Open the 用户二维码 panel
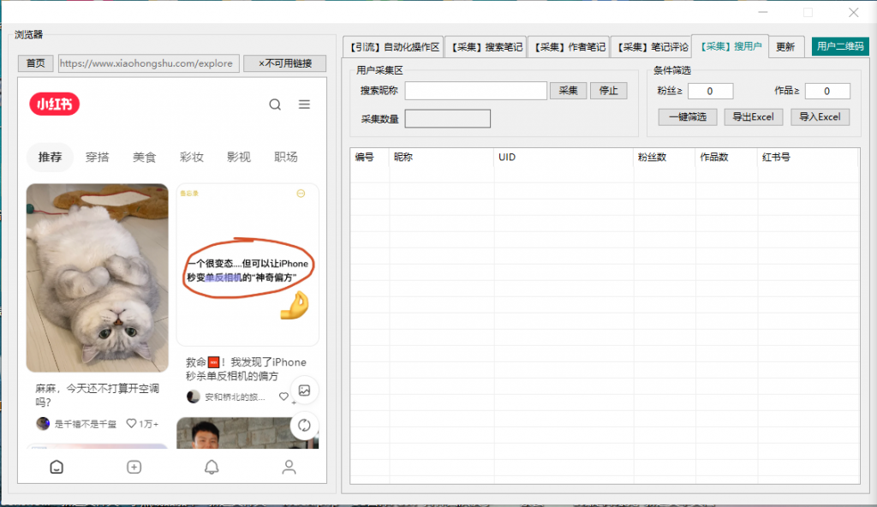 coord(839,47)
